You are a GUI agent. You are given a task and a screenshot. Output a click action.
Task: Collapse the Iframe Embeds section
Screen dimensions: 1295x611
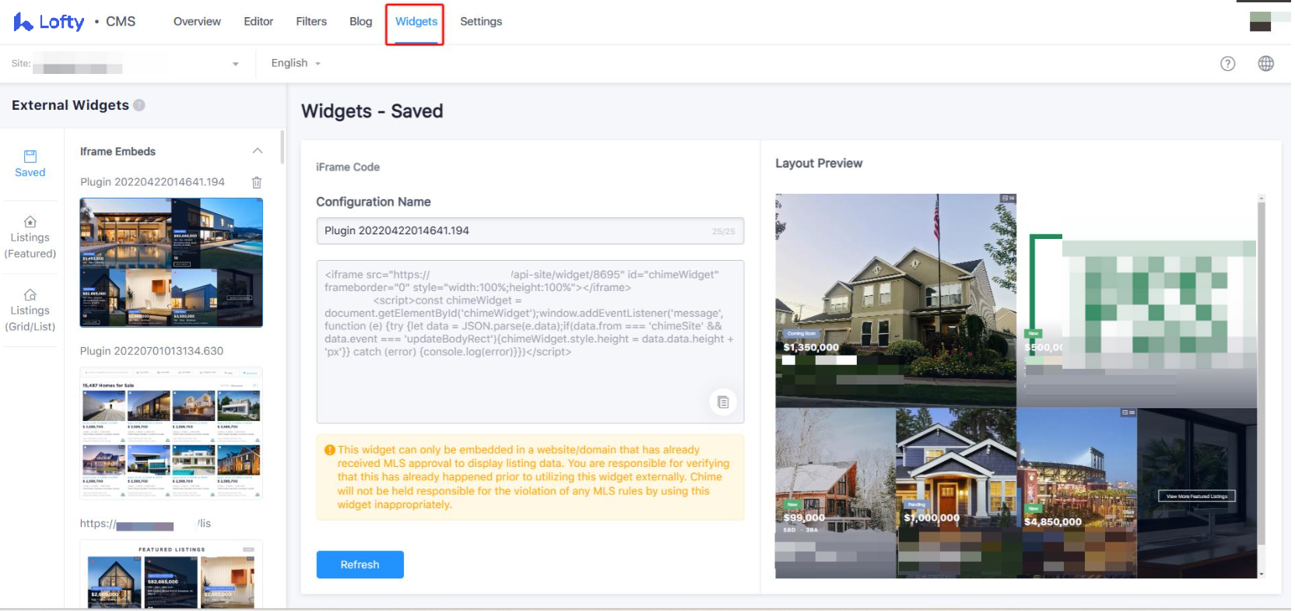coord(258,151)
